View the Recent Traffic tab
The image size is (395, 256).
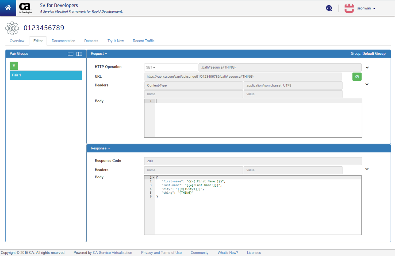(x=144, y=41)
